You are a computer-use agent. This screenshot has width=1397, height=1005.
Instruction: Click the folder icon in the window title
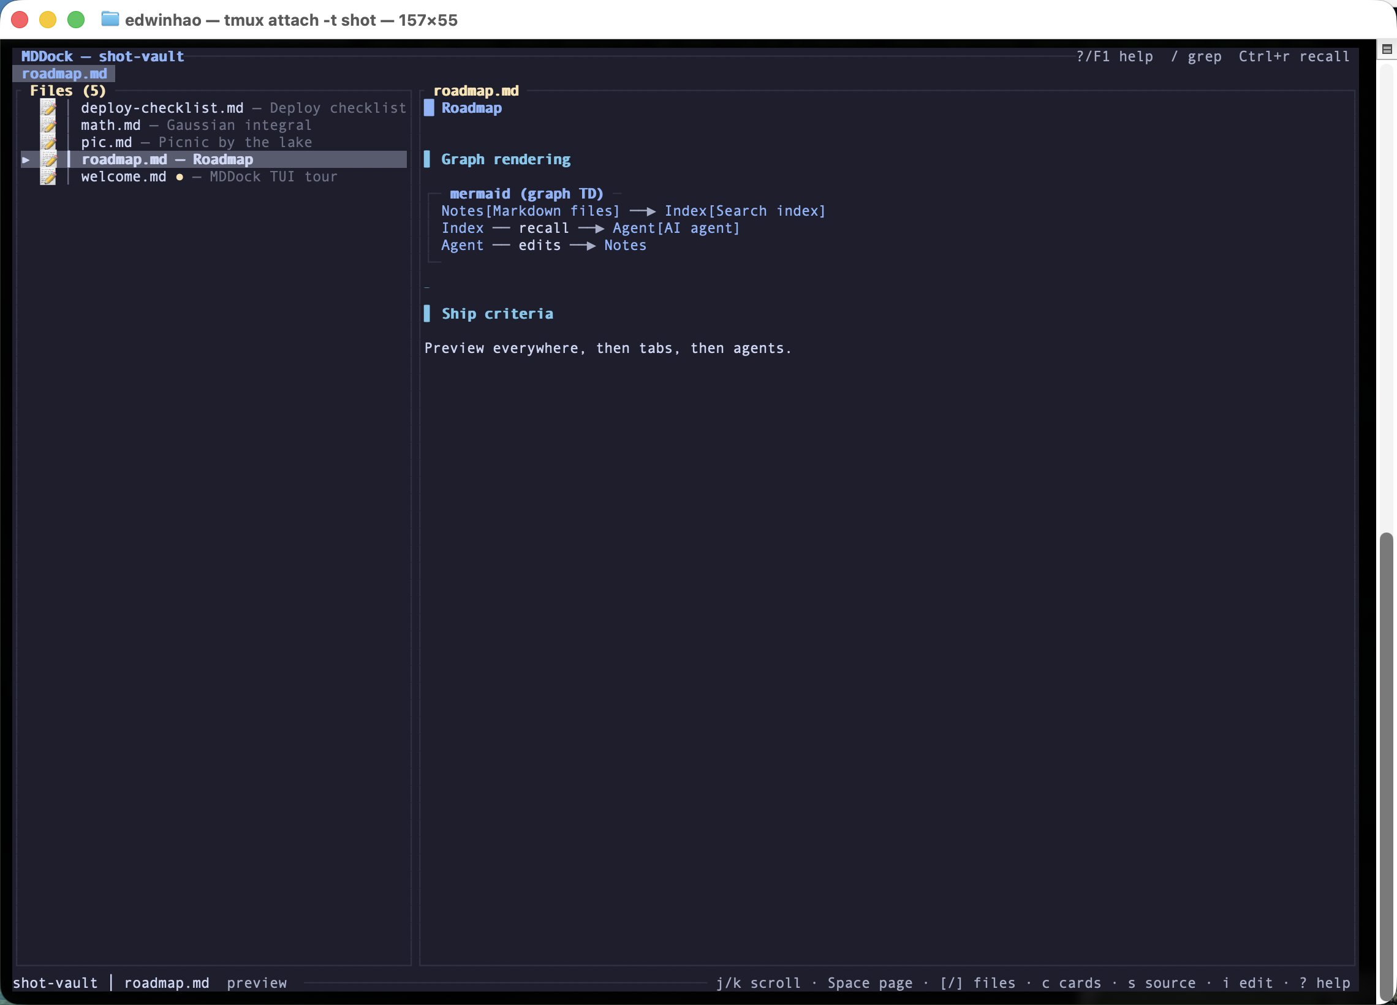110,20
